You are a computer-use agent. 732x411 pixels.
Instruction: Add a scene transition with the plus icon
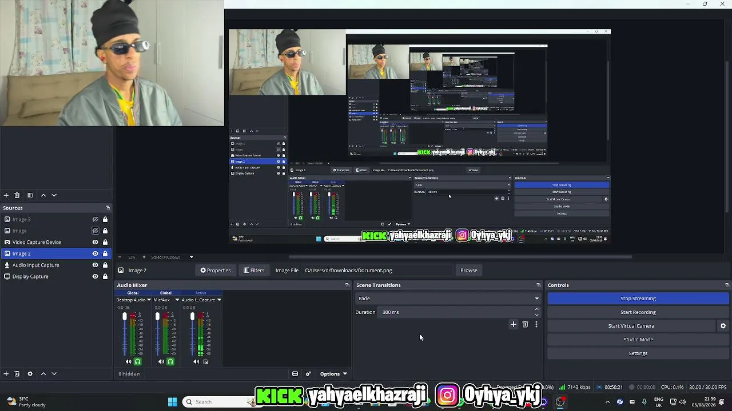[514, 325]
